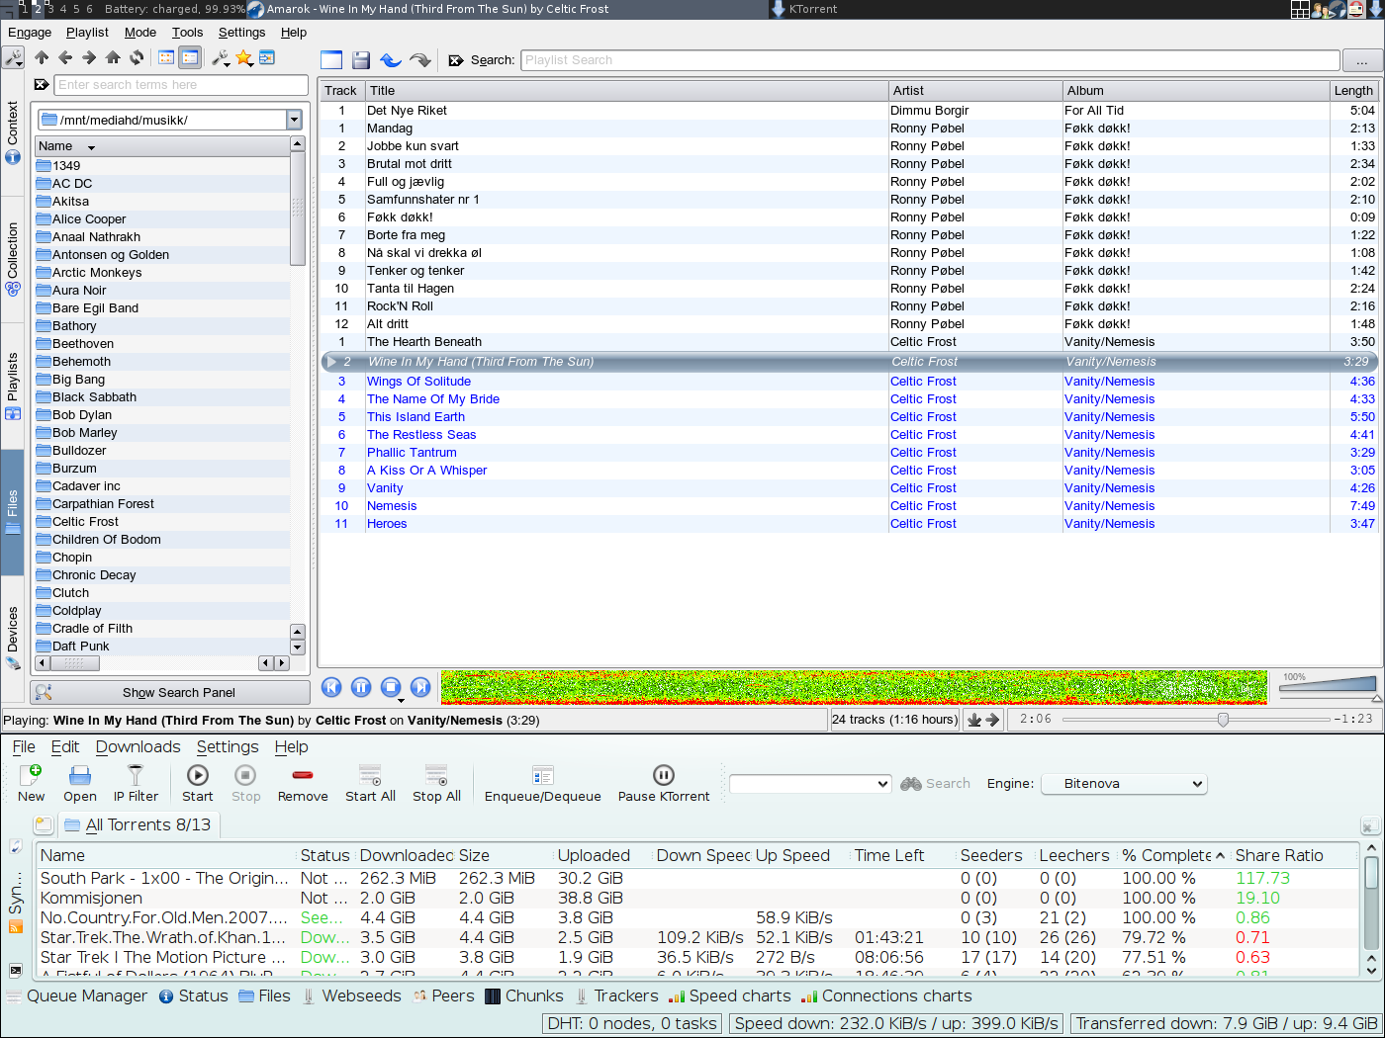Skip to previous track in Amarok
This screenshot has height=1038, width=1385.
point(332,687)
